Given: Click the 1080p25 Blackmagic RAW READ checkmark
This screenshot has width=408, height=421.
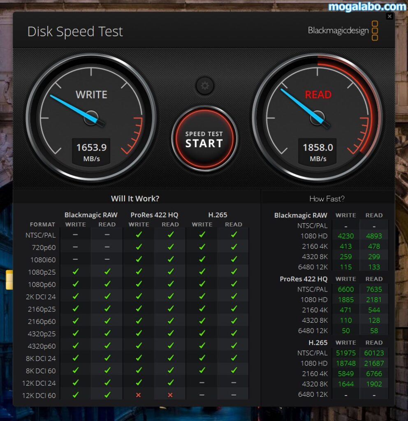Looking at the screenshot, I should point(107,272).
